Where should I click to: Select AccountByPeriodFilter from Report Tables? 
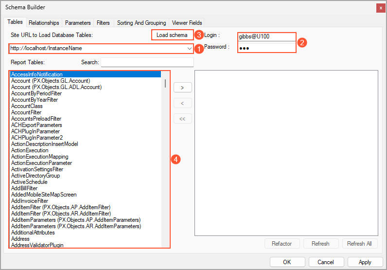(x=36, y=93)
